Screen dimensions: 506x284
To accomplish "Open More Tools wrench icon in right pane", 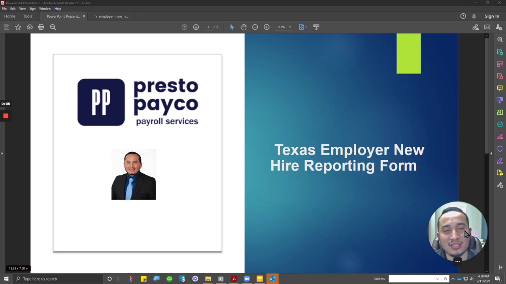I will pyautogui.click(x=500, y=185).
